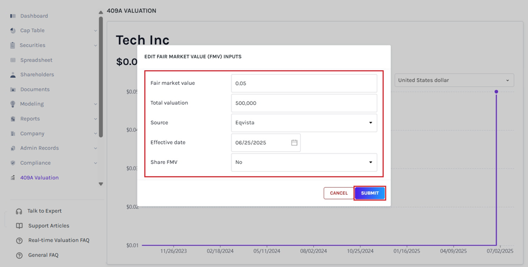Open the Support Articles link

pos(48,226)
